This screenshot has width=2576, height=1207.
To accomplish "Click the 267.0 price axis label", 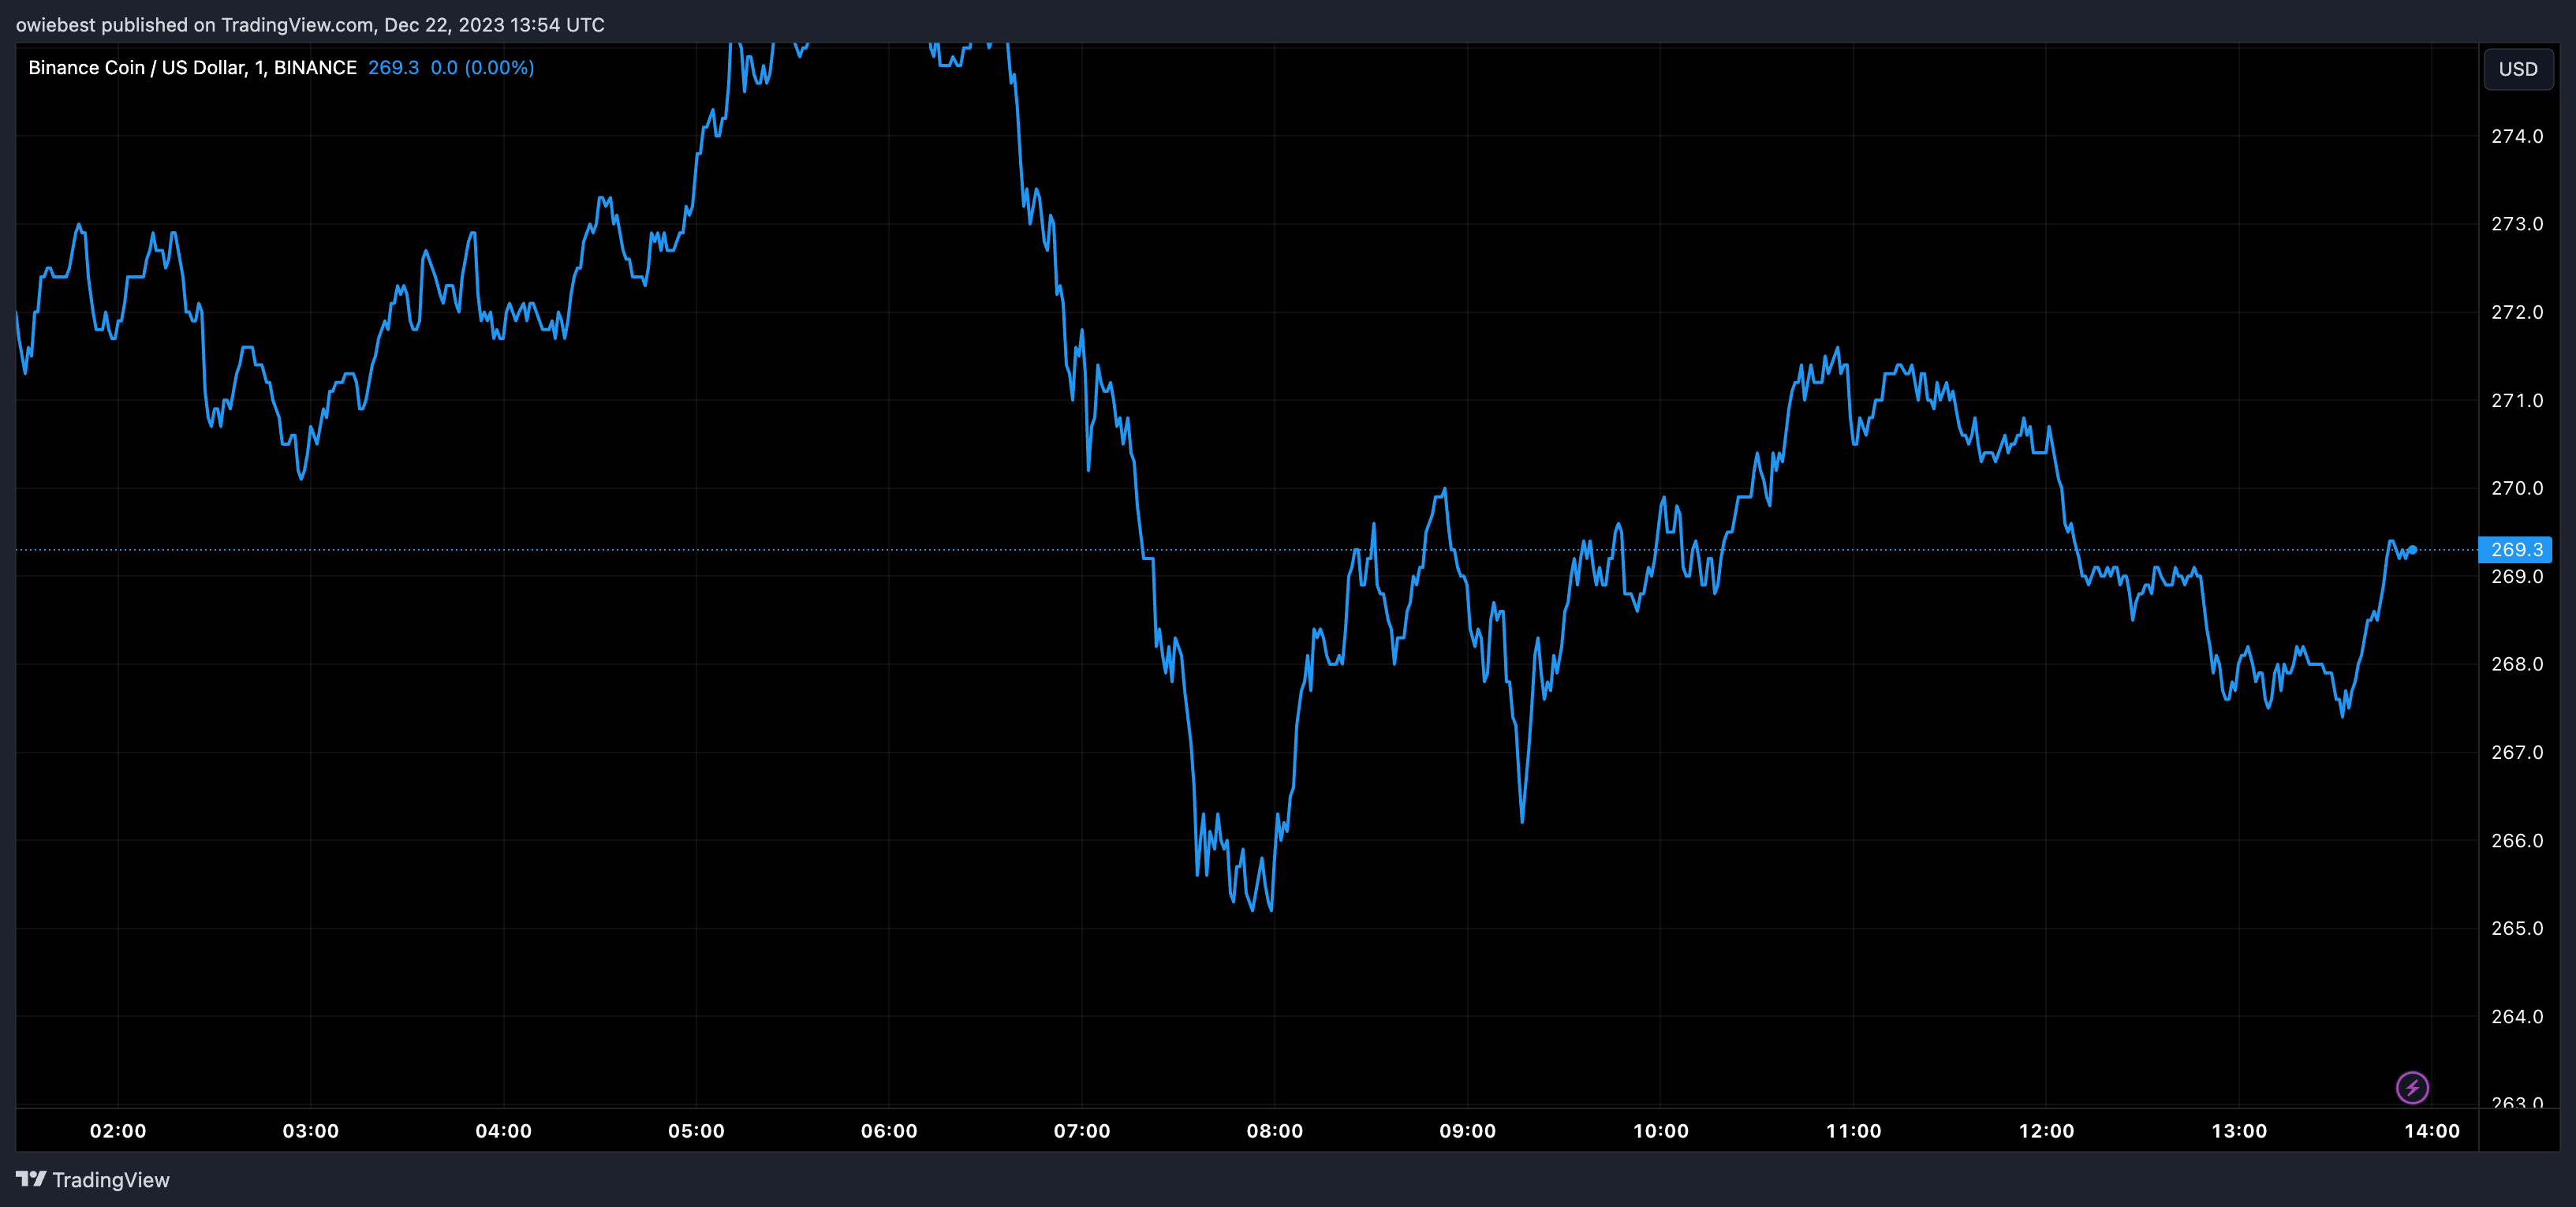I will 2517,752.
